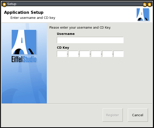154x128 pixels.
Task: Click the maximize icon in title bar
Action: 145,4
